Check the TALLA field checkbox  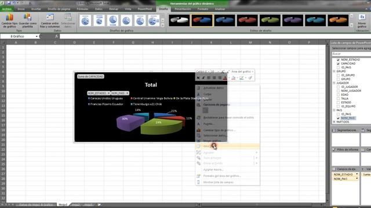tap(338, 99)
